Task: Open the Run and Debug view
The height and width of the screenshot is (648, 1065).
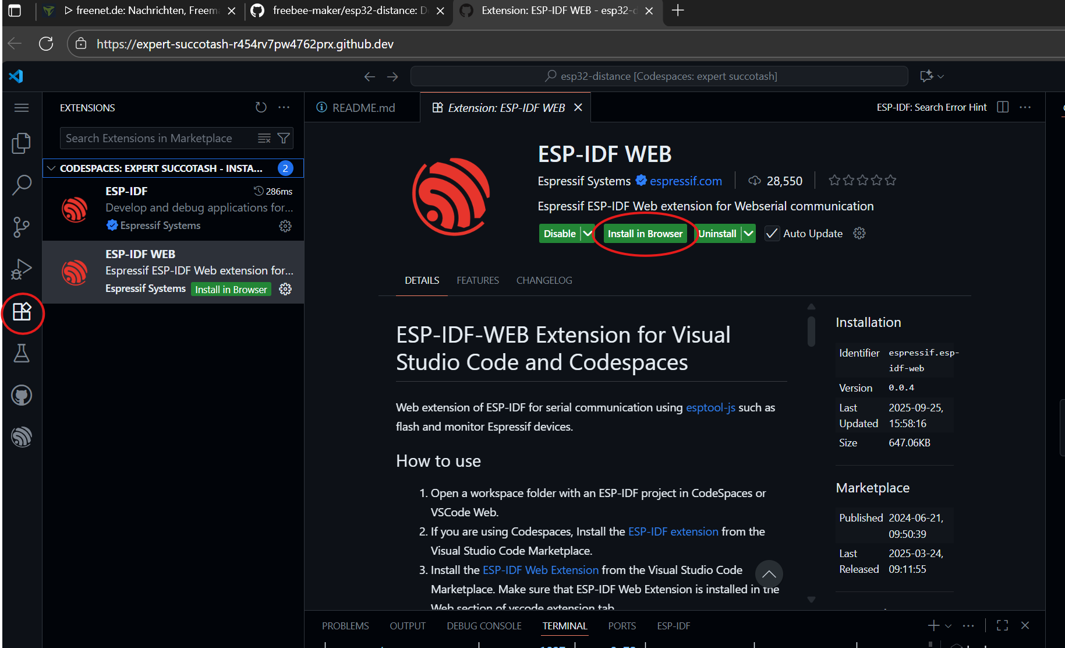Action: [x=22, y=269]
